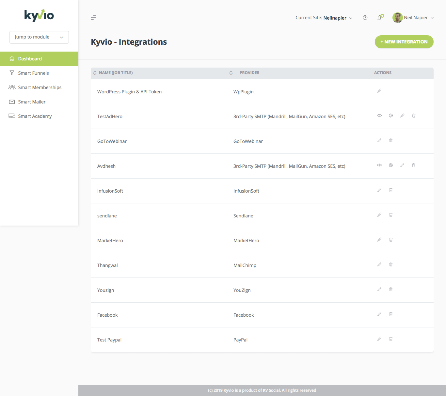Edit the InfusionSoft integration
This screenshot has height=396, width=446.
[x=379, y=190]
